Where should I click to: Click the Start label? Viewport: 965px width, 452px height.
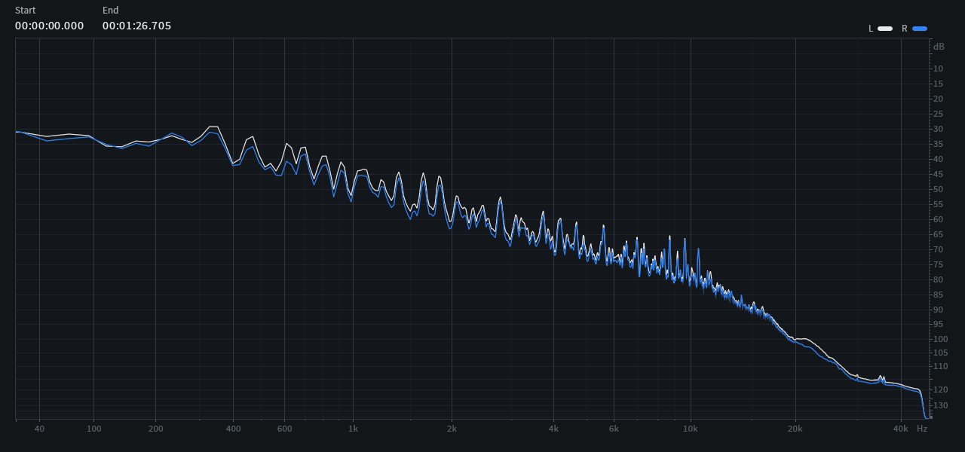[25, 11]
